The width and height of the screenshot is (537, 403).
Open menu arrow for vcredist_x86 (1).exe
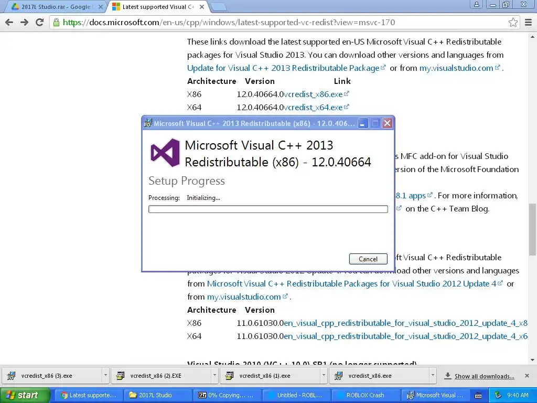(x=323, y=376)
